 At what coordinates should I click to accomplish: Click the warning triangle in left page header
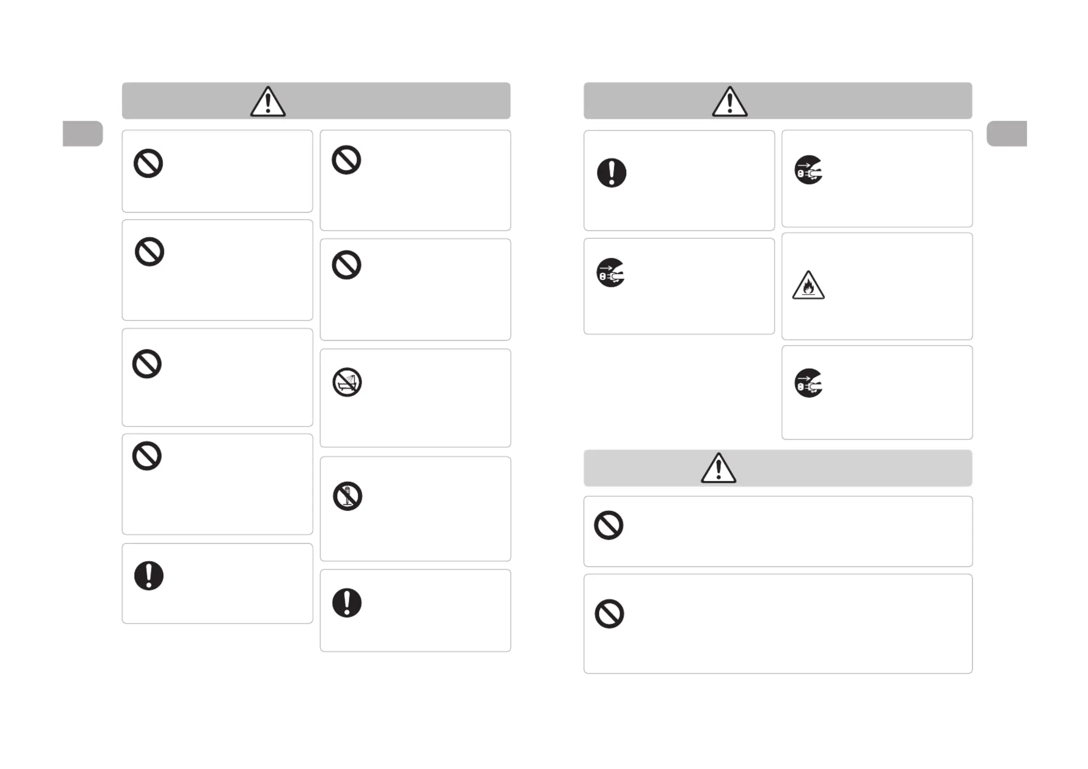[x=268, y=102]
